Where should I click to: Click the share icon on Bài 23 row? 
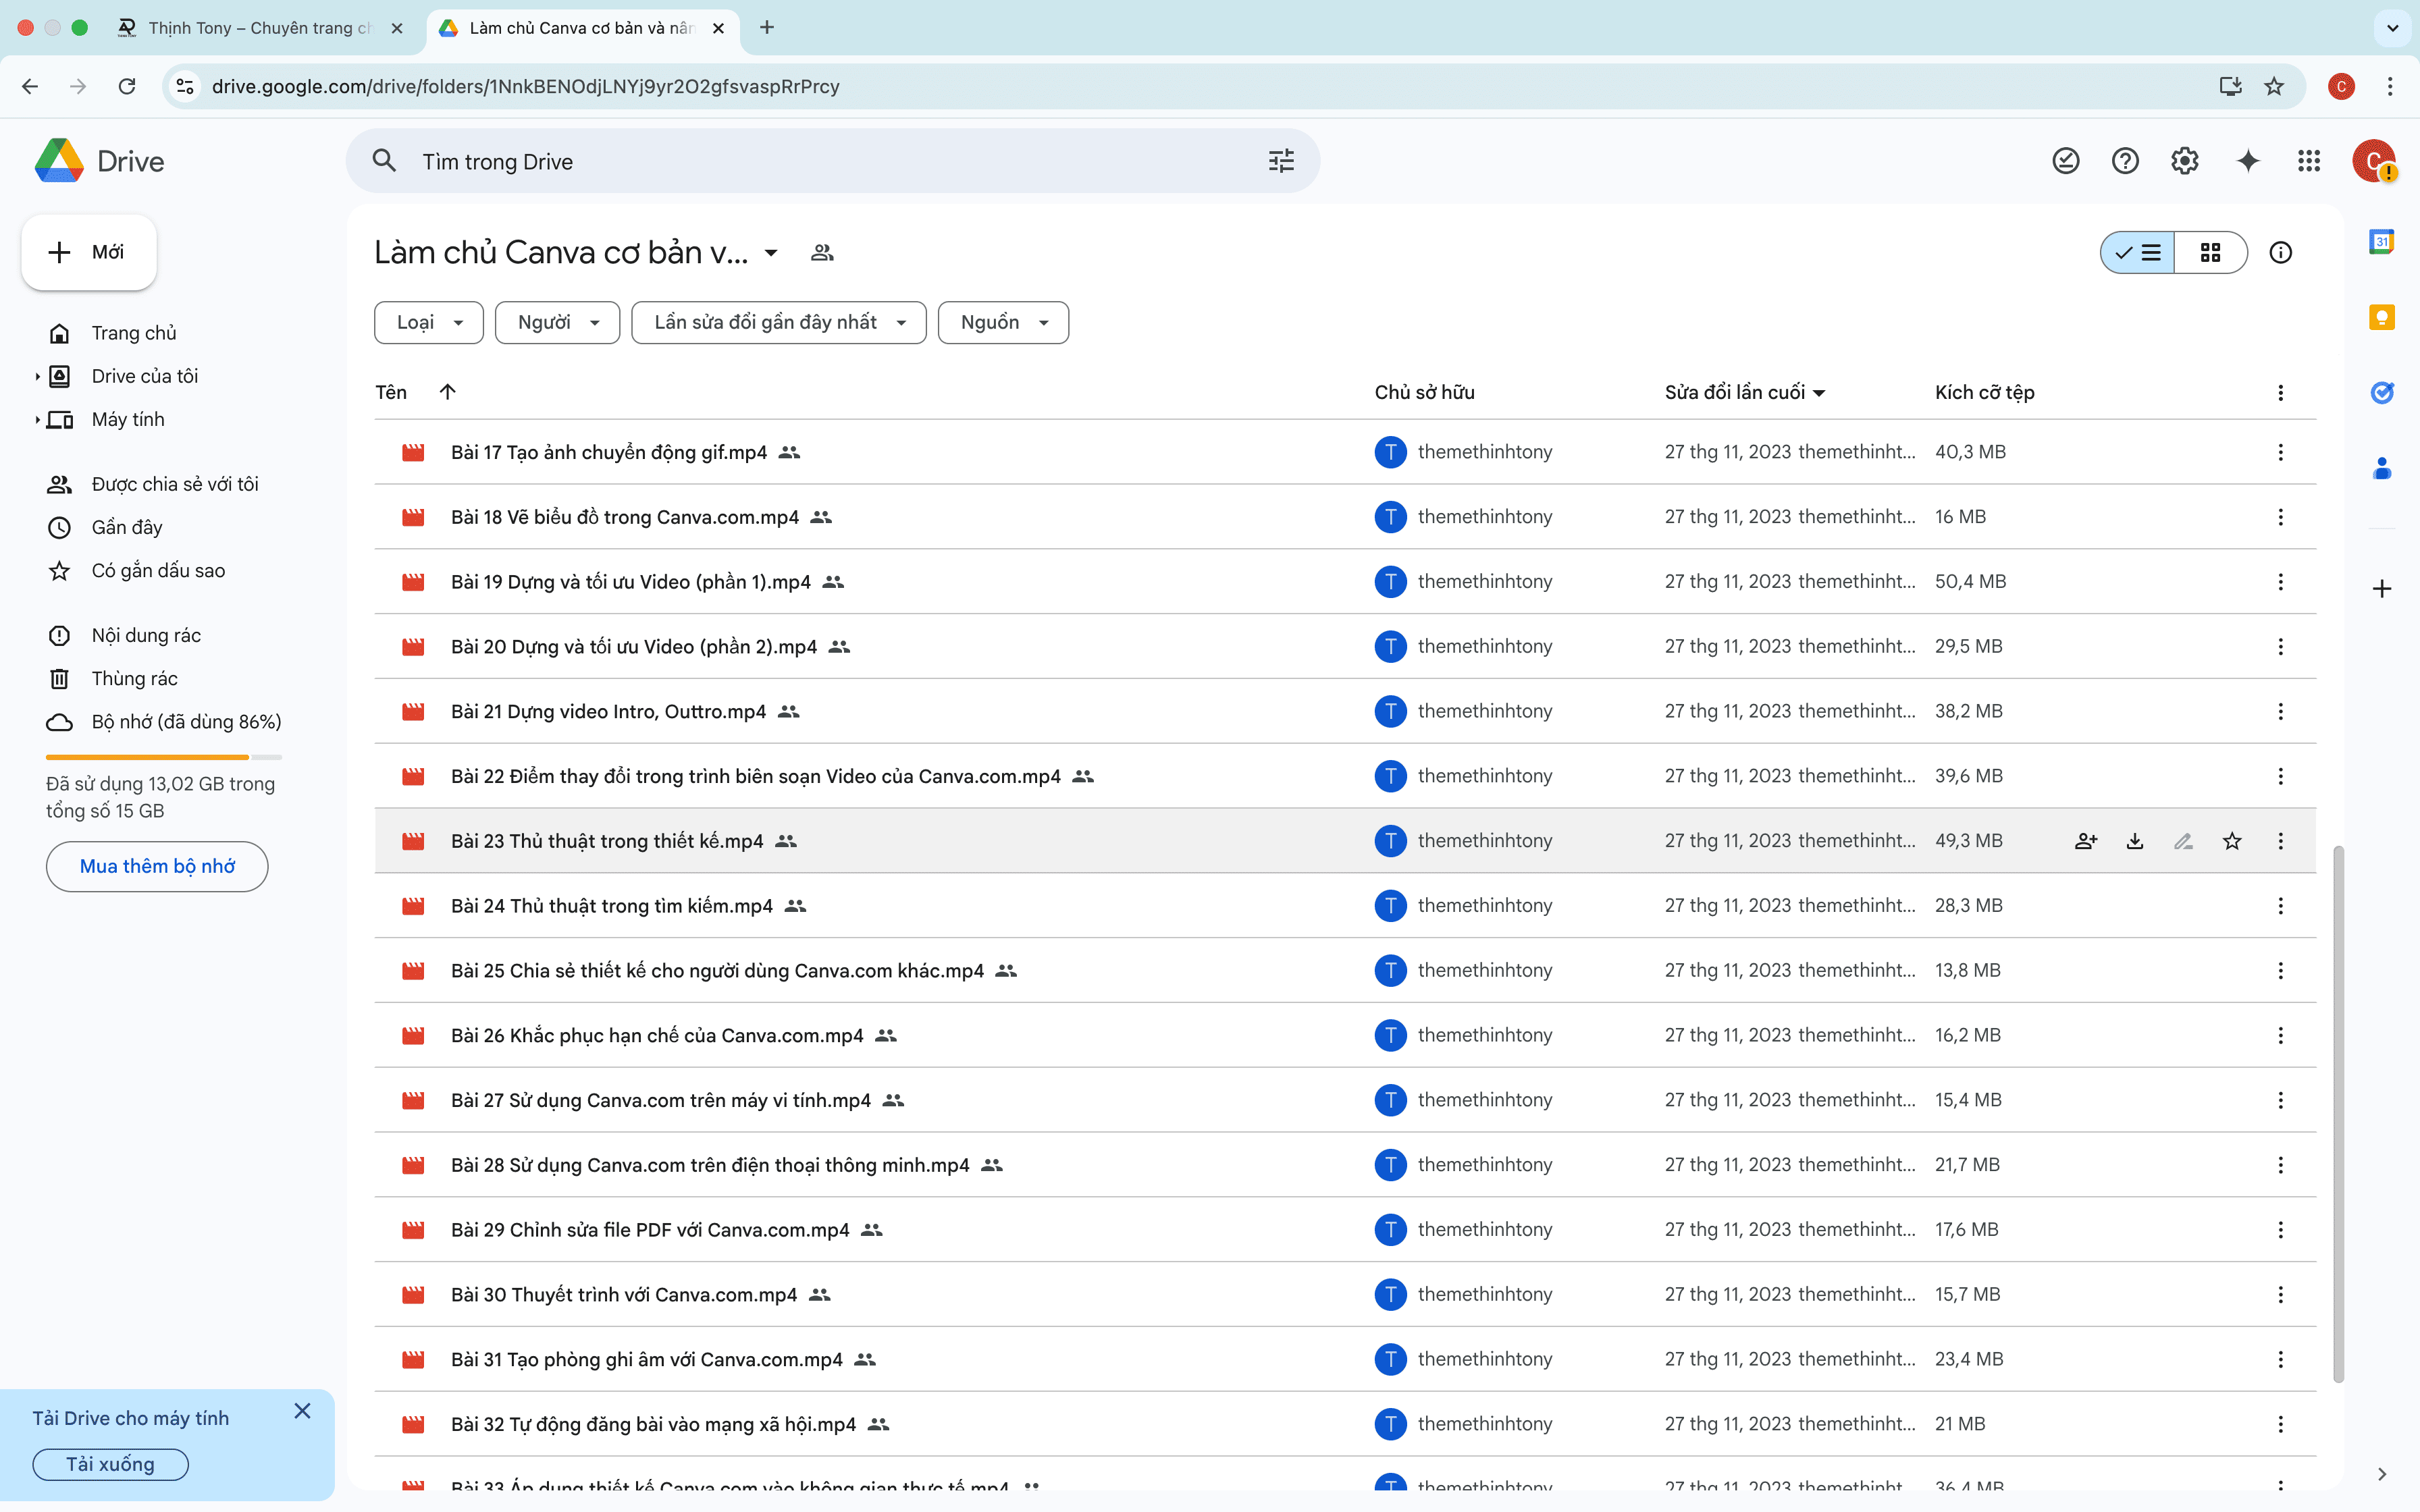(2085, 841)
